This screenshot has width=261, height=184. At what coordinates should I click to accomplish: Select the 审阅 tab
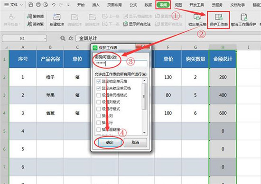[x=163, y=5]
